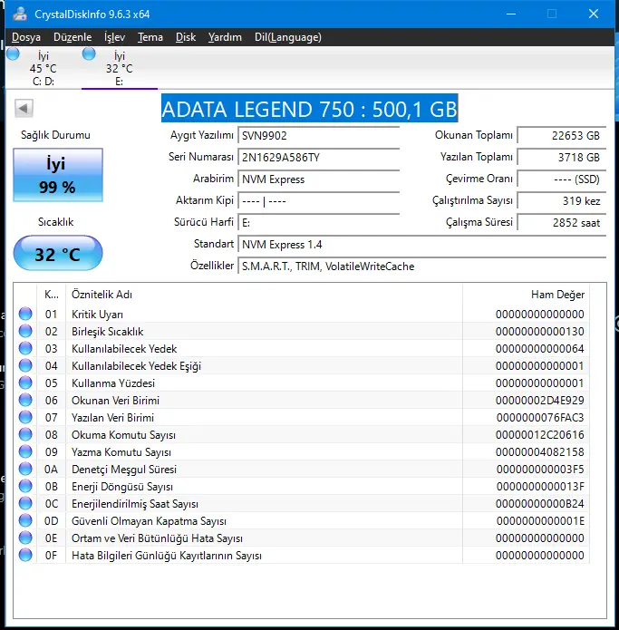Click raw value 0000000076FAC3
Viewport: 619px width, 630px height.
tap(540, 418)
